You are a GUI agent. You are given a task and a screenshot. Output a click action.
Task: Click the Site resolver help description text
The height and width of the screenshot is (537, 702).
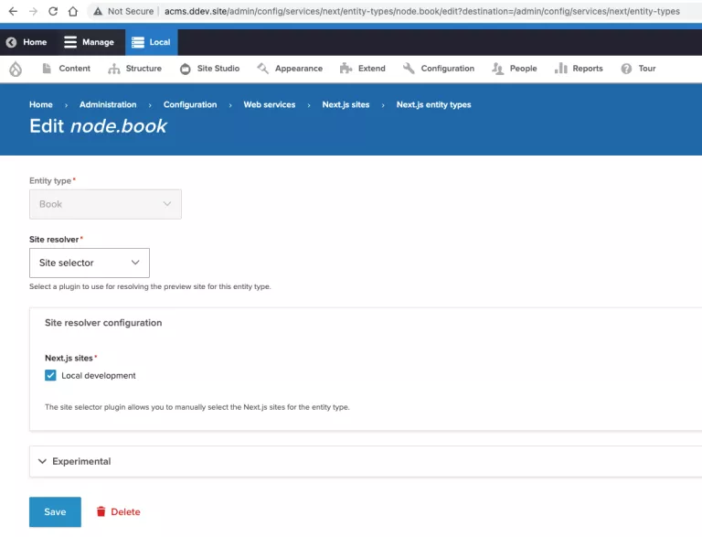point(150,286)
